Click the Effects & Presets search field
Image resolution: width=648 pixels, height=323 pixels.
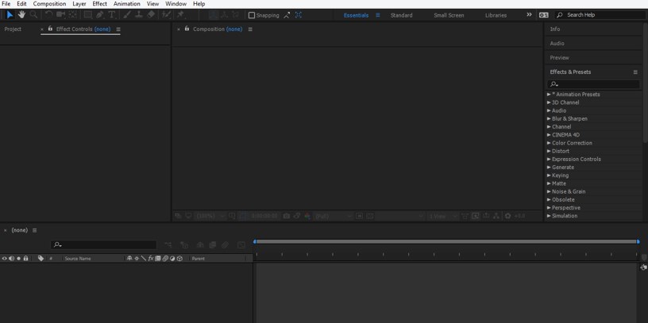click(x=593, y=84)
